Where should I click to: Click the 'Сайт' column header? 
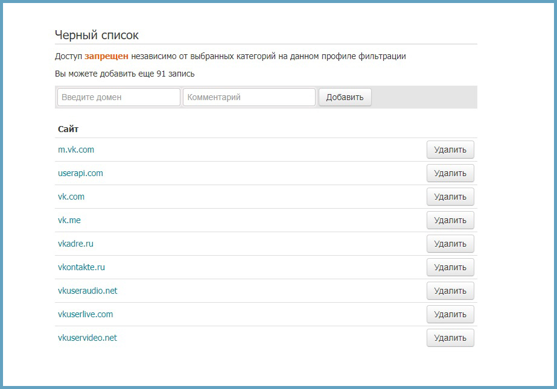coord(68,129)
